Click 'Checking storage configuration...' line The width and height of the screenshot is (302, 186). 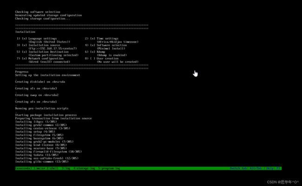tap(43, 19)
